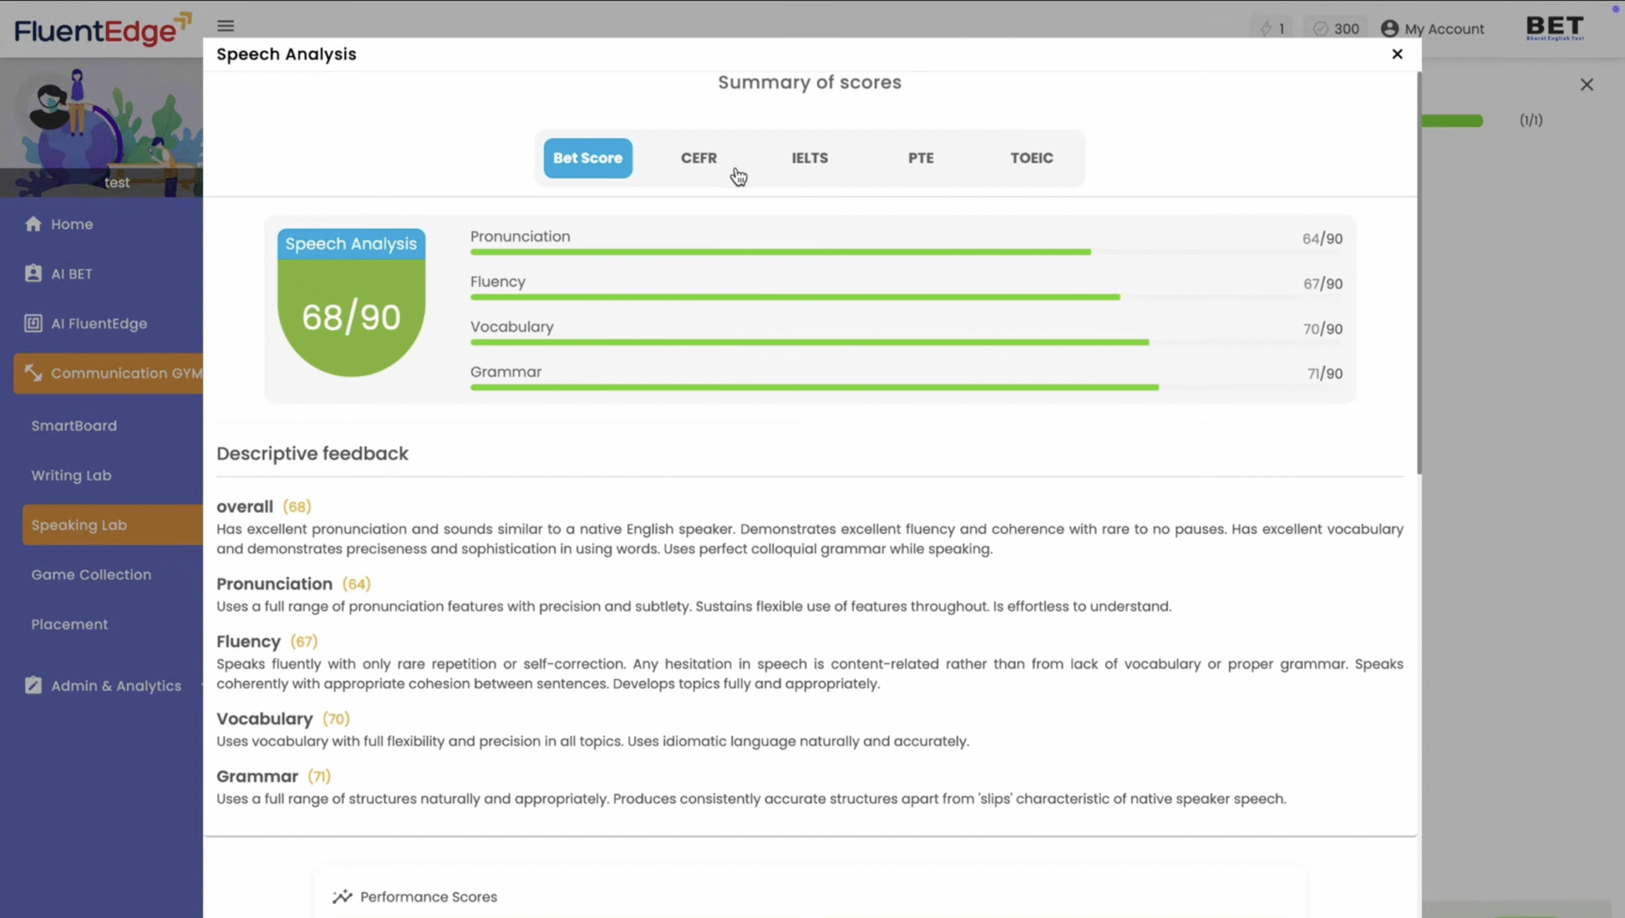Select the IELTS score tab
Viewport: 1625px width, 918px height.
click(x=809, y=158)
